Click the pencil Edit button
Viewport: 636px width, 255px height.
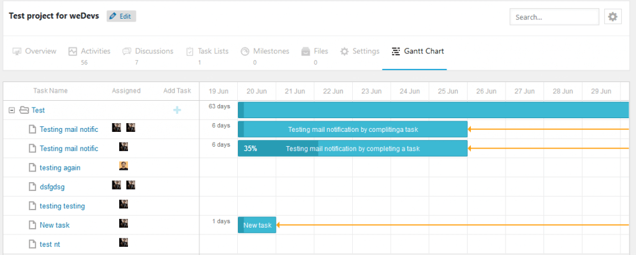coord(121,16)
